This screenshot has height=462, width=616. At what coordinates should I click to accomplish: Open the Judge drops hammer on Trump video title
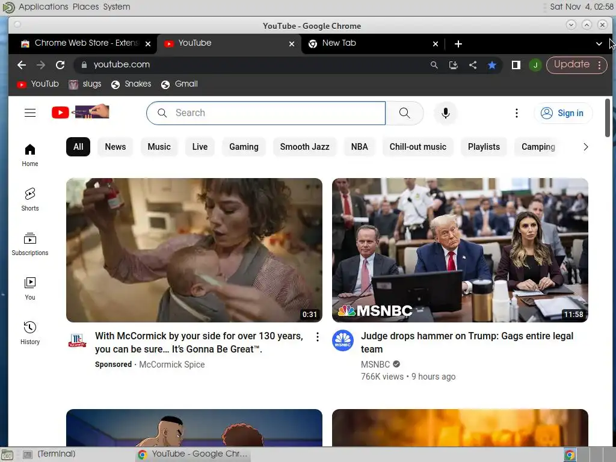point(467,342)
